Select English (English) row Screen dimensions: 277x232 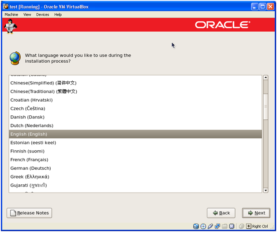click(x=135, y=134)
